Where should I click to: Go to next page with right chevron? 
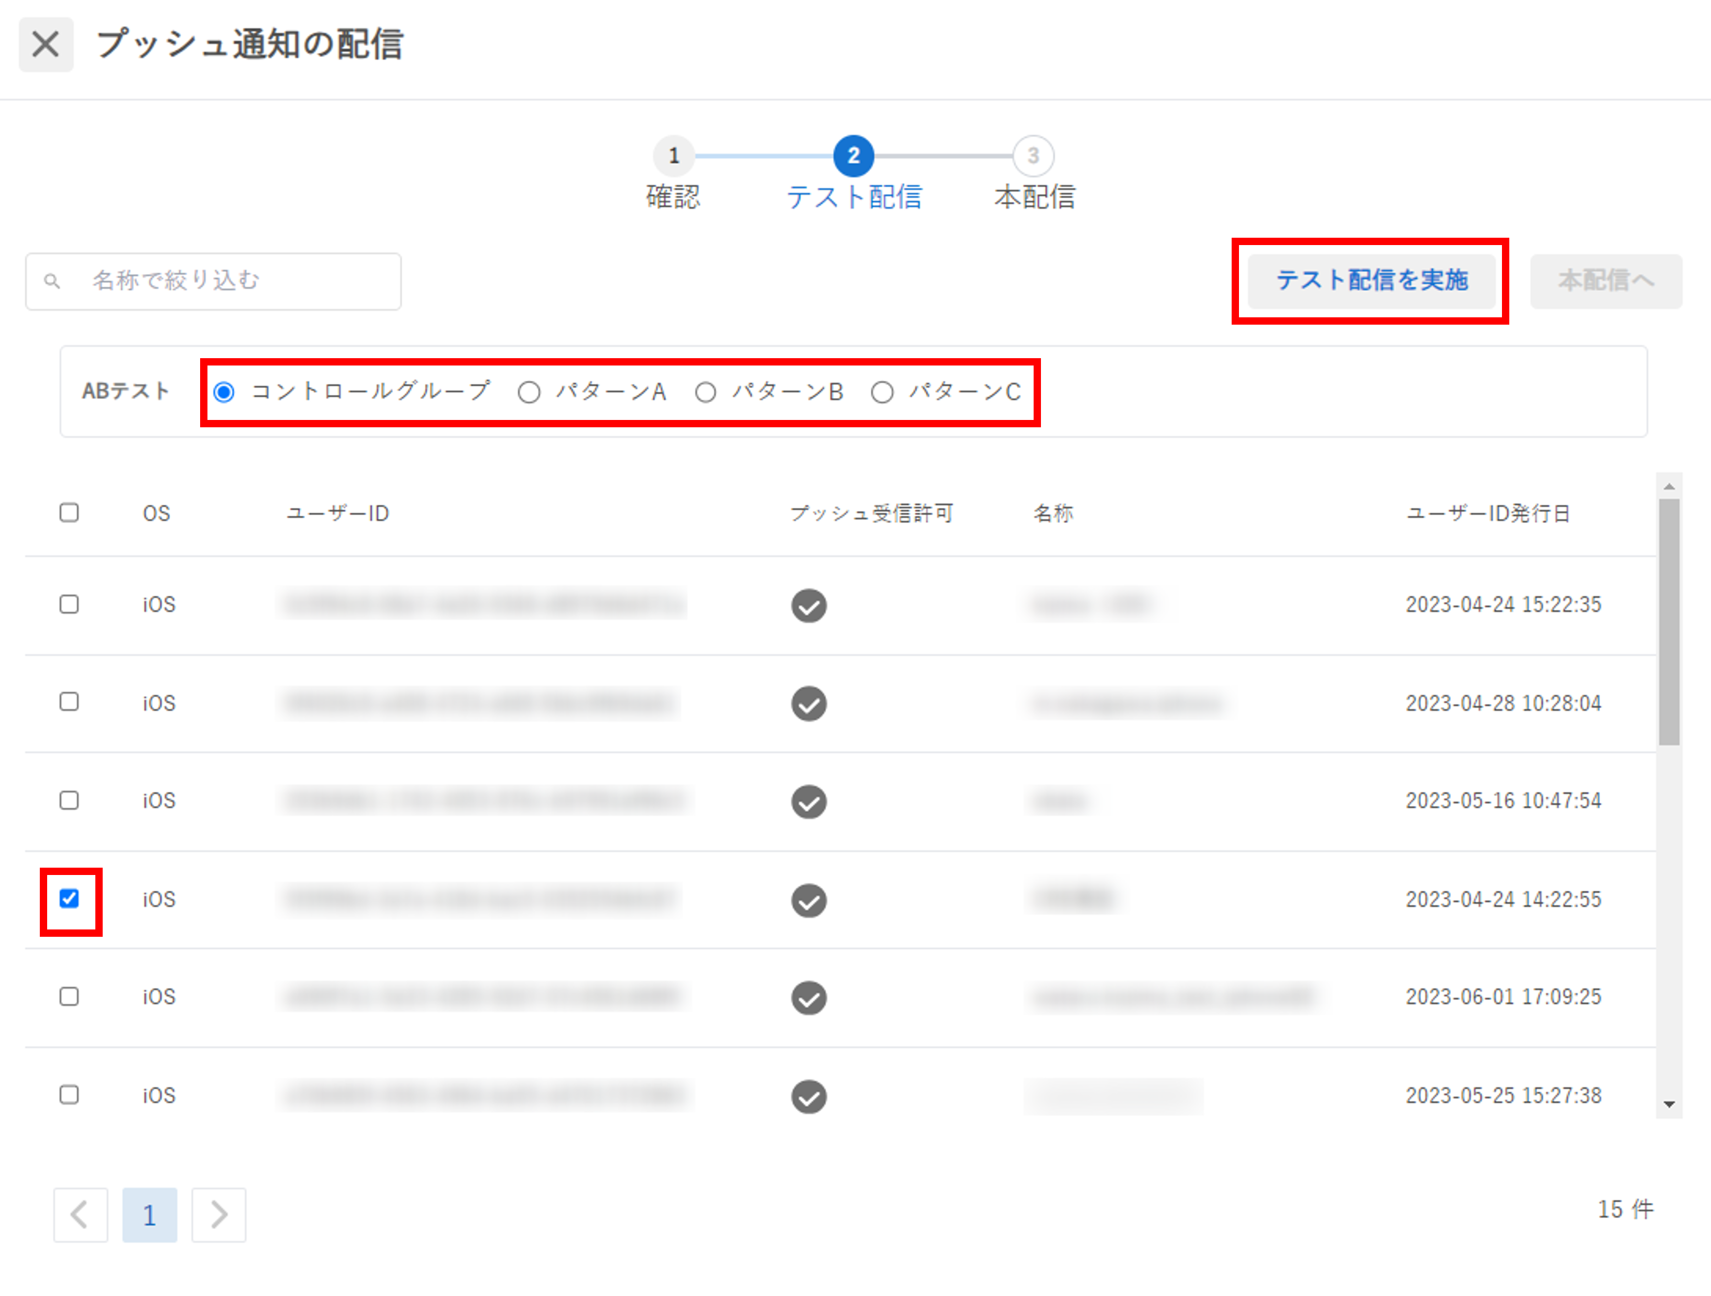[219, 1215]
